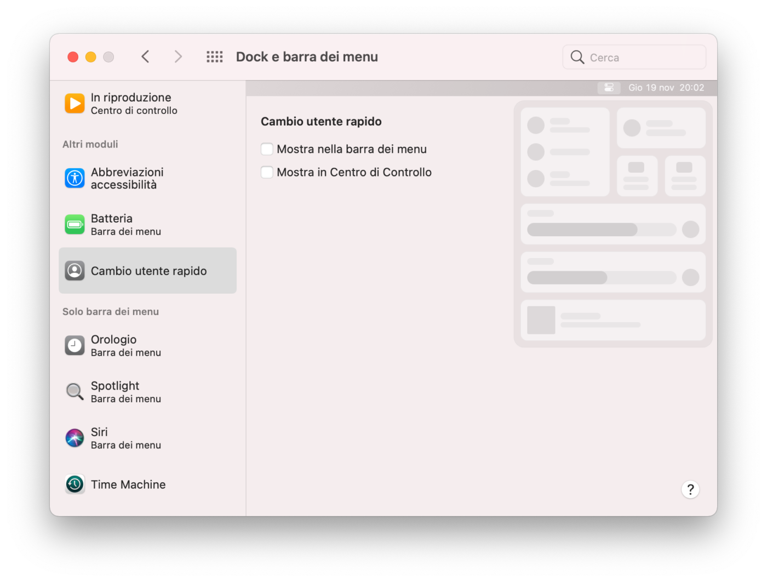Image resolution: width=767 pixels, height=582 pixels.
Task: Go forward with the right chevron
Action: [178, 56]
